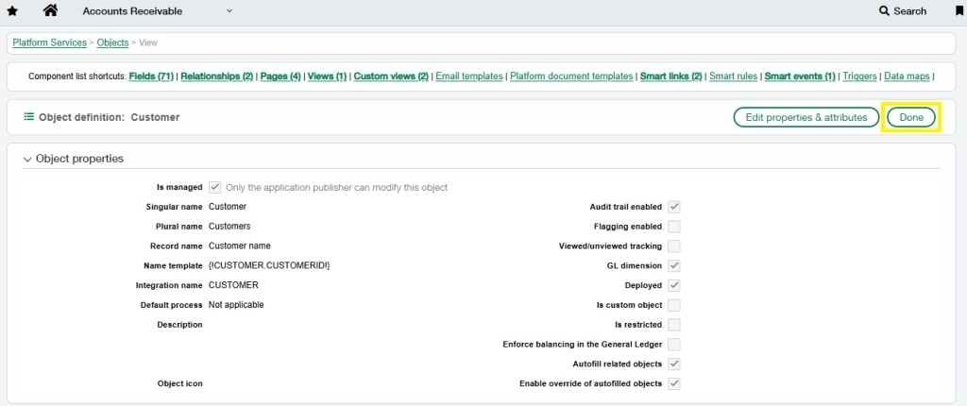Image resolution: width=967 pixels, height=406 pixels.
Task: Open the Smart events (1) shortcut
Action: (x=800, y=76)
